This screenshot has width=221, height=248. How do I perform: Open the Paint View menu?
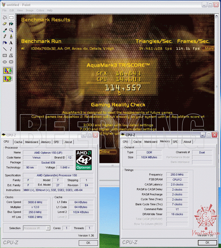tap(20, 10)
